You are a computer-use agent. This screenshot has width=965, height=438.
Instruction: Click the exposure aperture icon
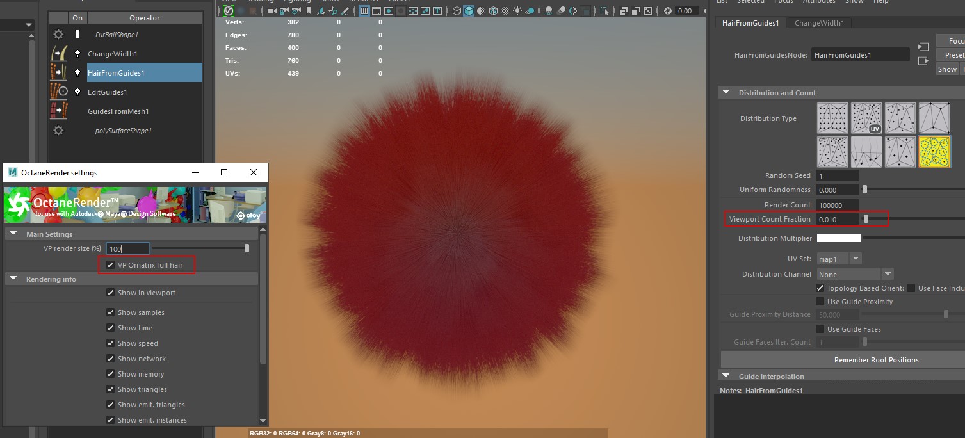pyautogui.click(x=668, y=11)
